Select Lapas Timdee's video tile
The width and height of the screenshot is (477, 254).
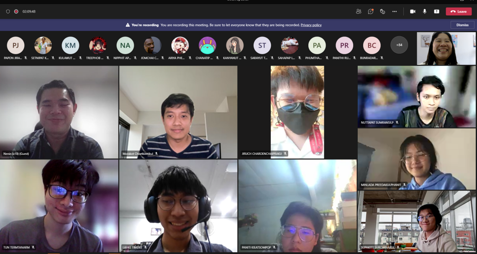click(178, 205)
